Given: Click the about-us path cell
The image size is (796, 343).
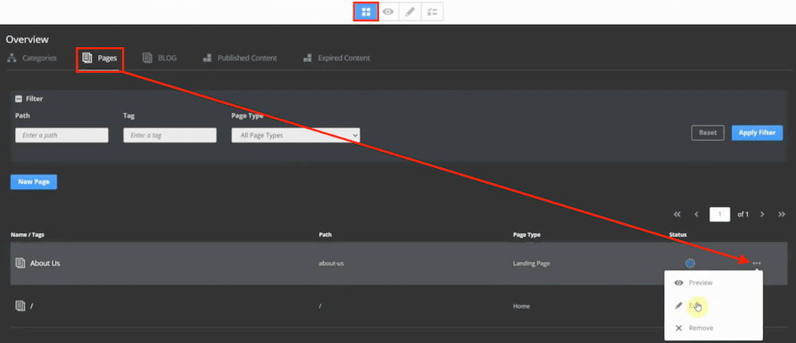Looking at the screenshot, I should (331, 263).
